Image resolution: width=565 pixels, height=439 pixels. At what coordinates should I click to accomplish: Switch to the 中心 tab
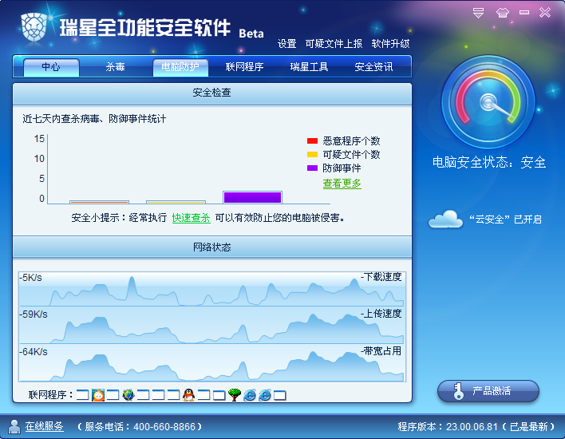51,67
